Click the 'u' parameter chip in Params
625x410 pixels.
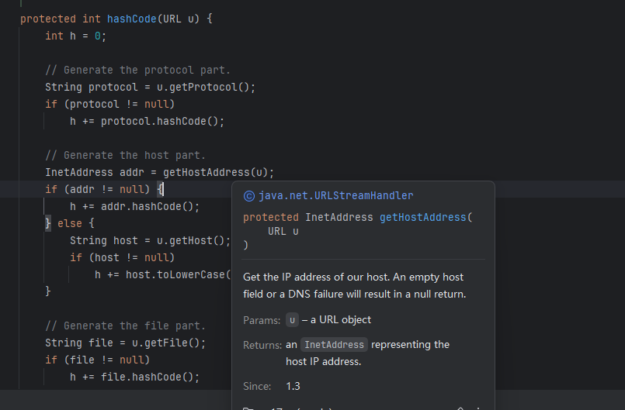coord(292,320)
